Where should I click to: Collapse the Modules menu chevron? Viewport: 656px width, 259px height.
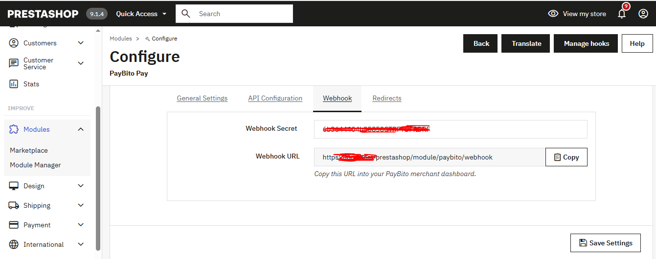[x=81, y=129]
